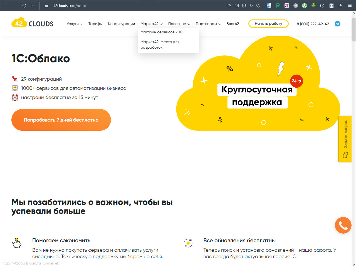Screen dimensions: 356x267
Task: Open the Telegram icon in site header
Action: click(x=337, y=24)
